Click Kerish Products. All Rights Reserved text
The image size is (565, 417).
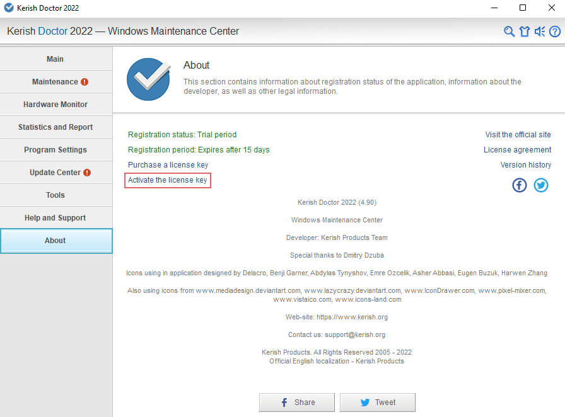[337, 353]
